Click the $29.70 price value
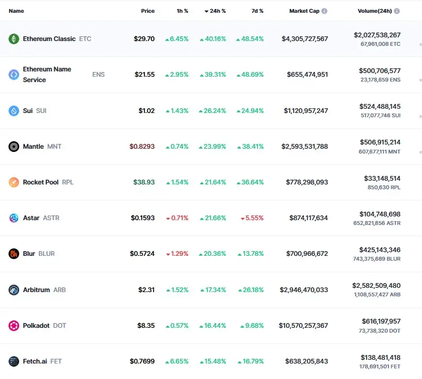The height and width of the screenshot is (379, 422). pos(144,39)
